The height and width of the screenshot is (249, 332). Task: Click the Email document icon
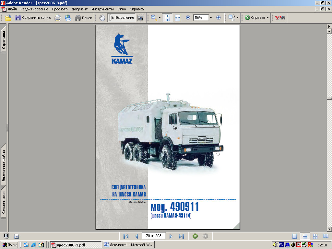[68, 18]
